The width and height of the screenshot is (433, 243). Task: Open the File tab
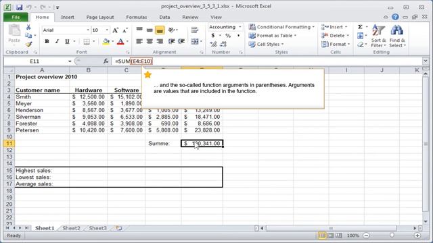pos(16,17)
